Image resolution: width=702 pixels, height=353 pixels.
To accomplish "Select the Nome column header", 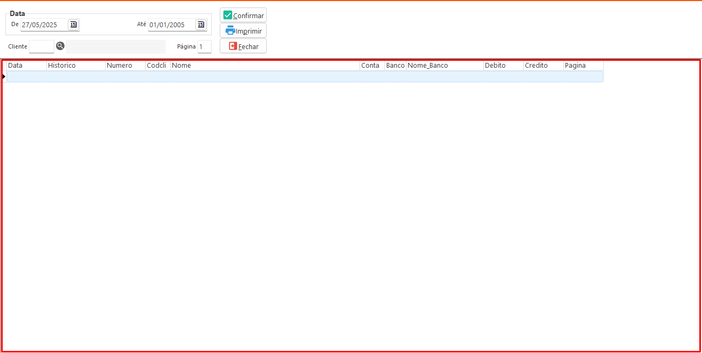I will (x=265, y=66).
